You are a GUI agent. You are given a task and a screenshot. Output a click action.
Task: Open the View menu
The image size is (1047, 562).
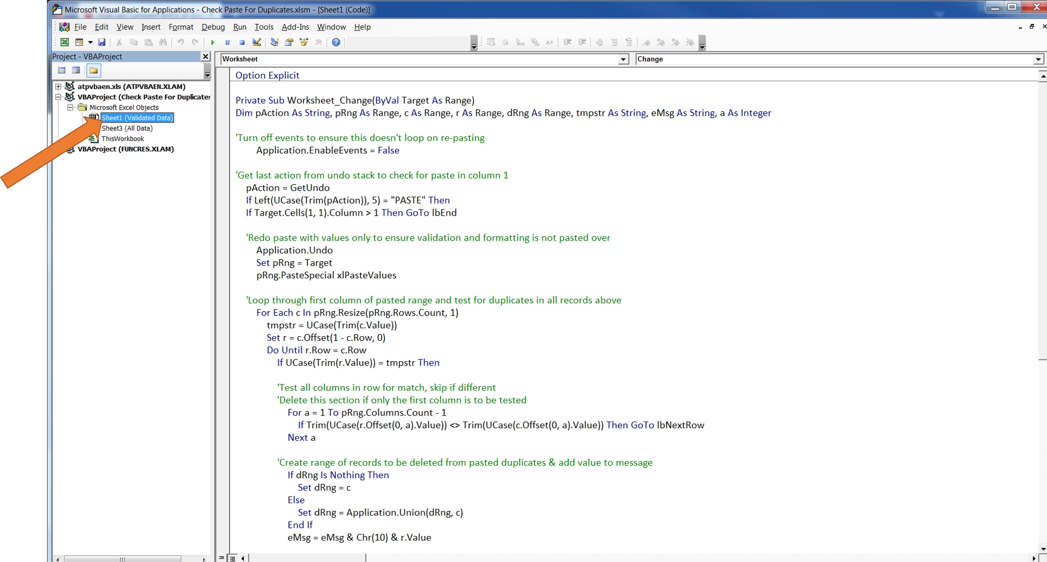pyautogui.click(x=125, y=27)
